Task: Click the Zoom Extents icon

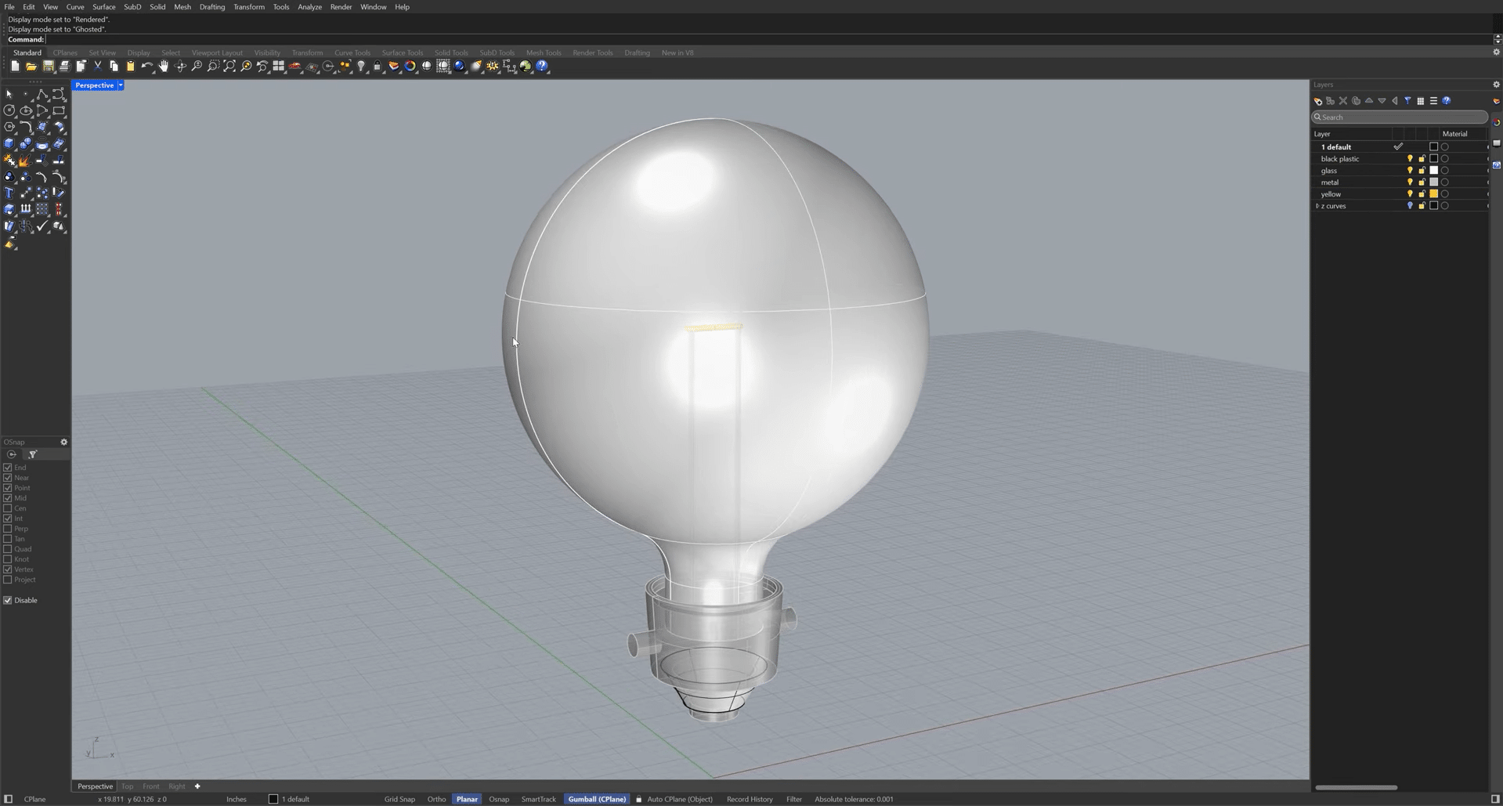Action: pos(229,67)
